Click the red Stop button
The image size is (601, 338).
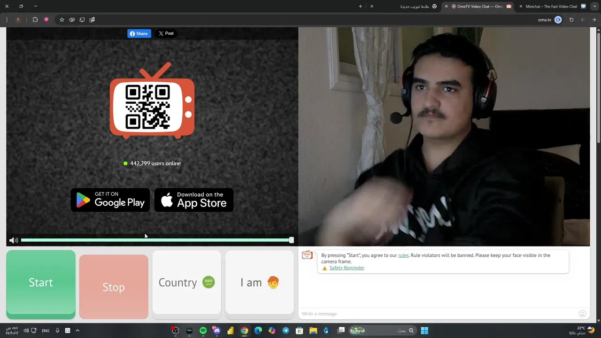(x=114, y=287)
